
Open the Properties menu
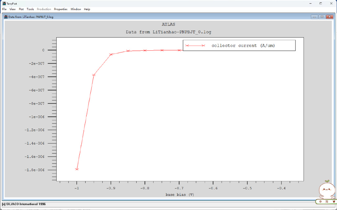pos(61,9)
